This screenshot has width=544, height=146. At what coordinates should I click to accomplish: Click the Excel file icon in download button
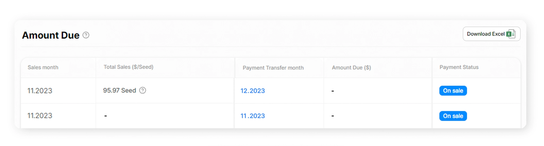tap(511, 34)
